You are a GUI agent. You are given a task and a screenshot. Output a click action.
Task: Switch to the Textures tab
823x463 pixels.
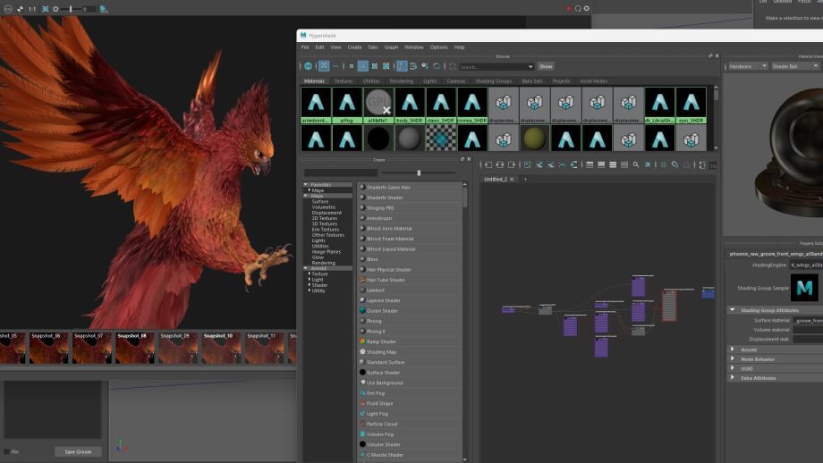pos(344,81)
